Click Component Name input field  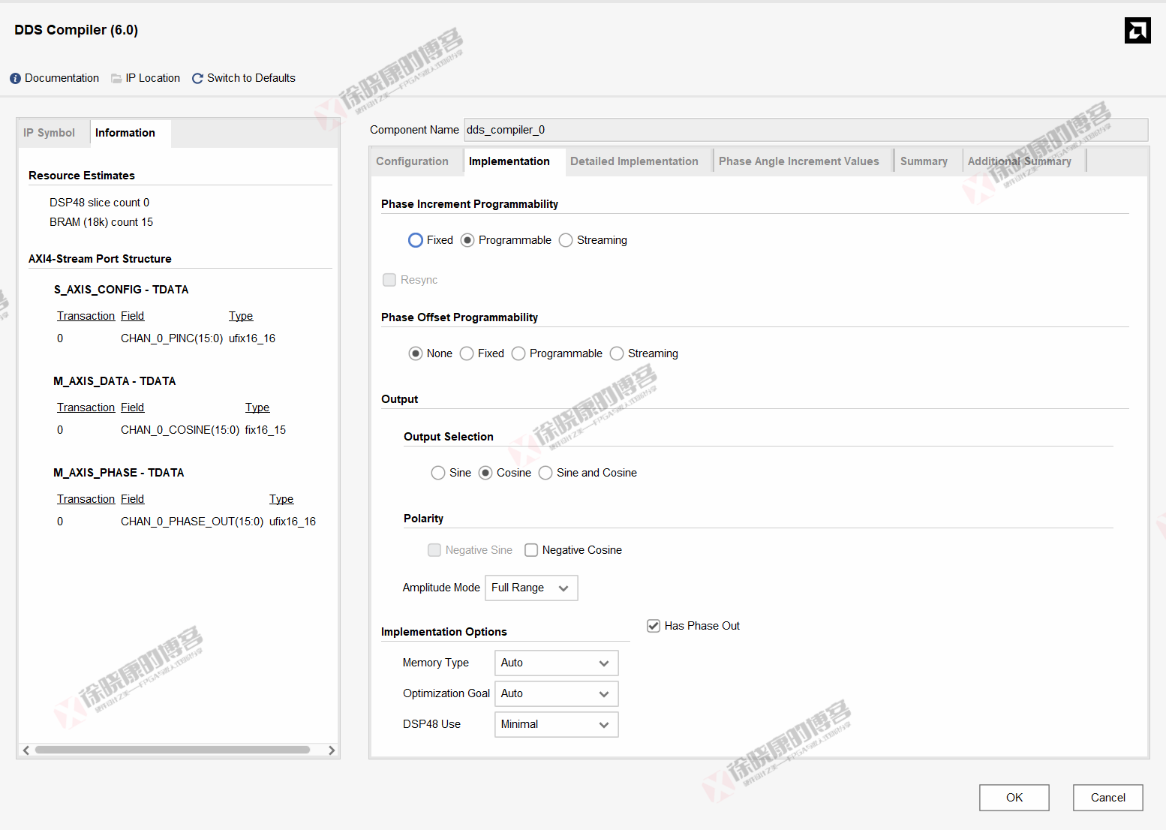point(805,130)
